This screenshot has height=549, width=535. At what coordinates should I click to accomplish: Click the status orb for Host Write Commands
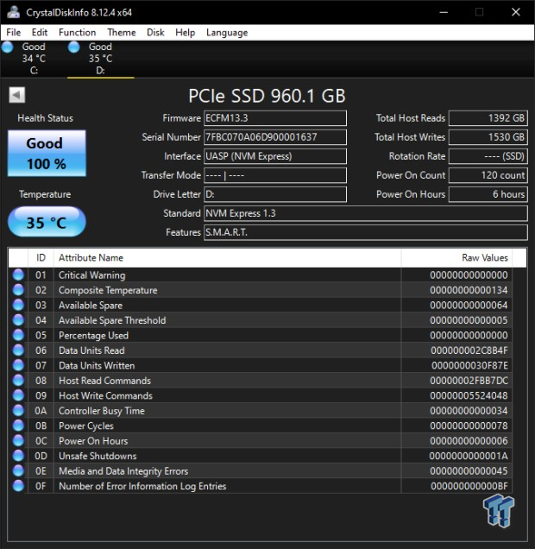coord(18,395)
